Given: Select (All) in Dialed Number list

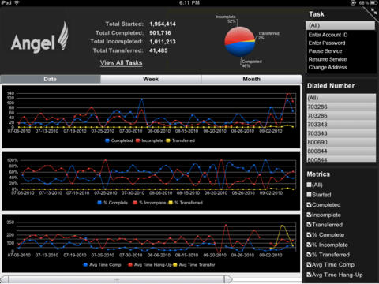Looking at the screenshot, I should (341, 98).
